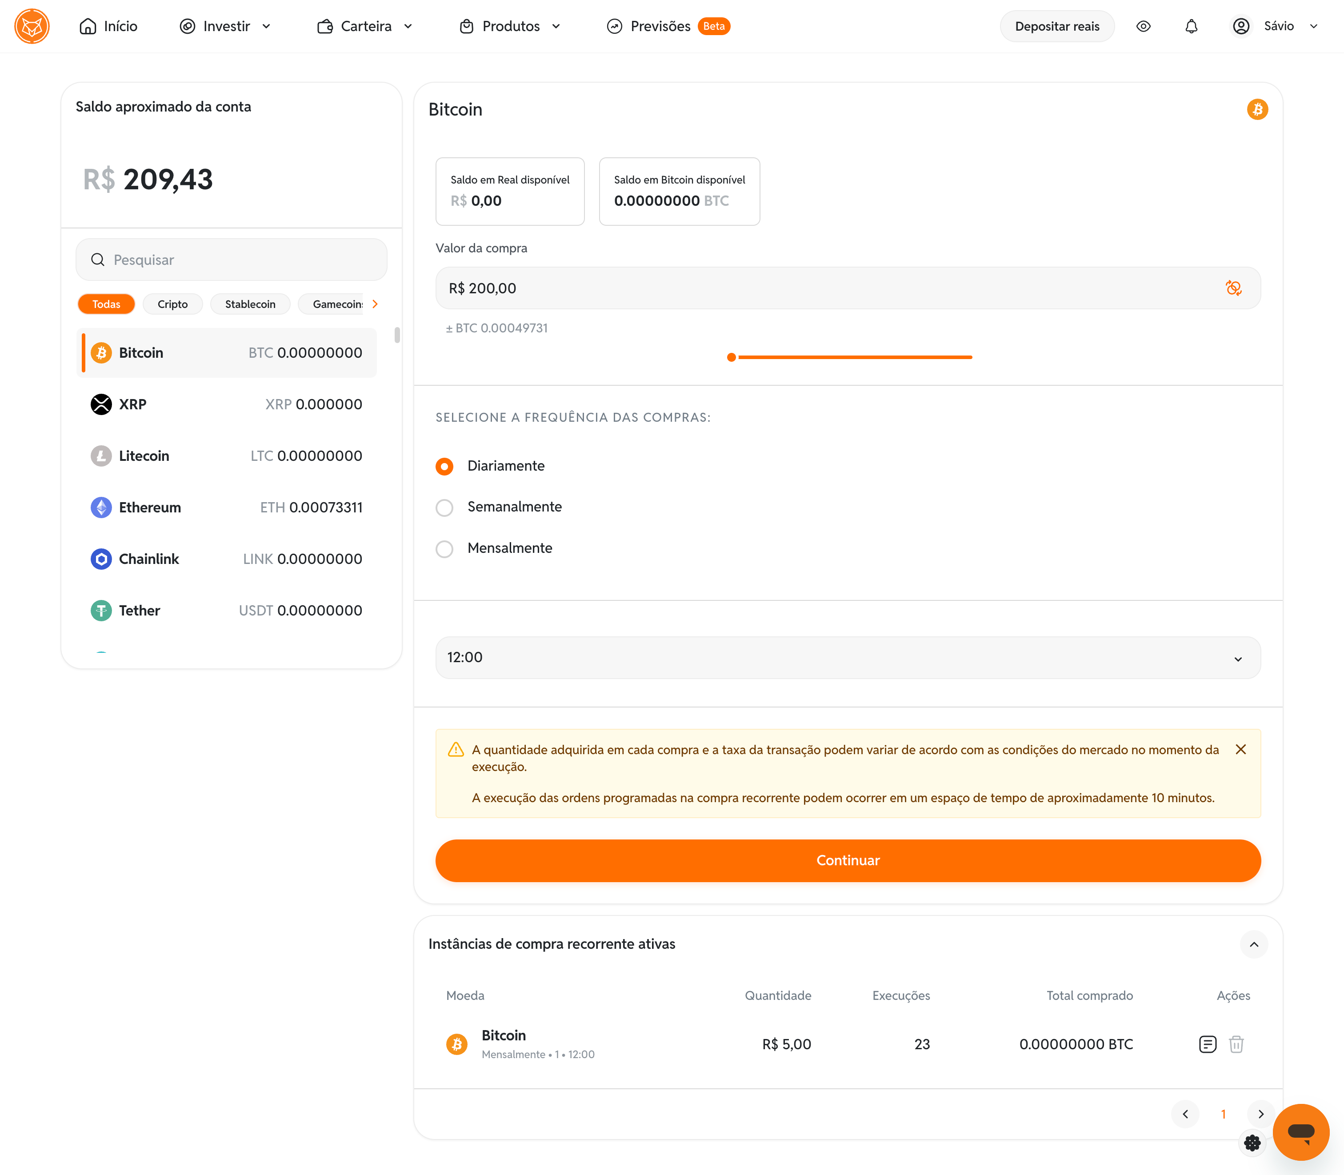Click the Continuar button
The image size is (1344, 1175).
848,860
